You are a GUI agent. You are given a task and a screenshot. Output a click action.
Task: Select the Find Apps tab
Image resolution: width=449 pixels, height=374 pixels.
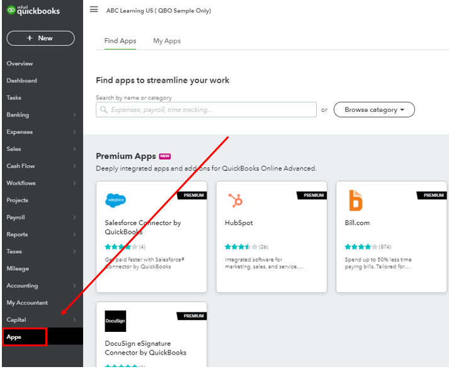click(x=120, y=41)
